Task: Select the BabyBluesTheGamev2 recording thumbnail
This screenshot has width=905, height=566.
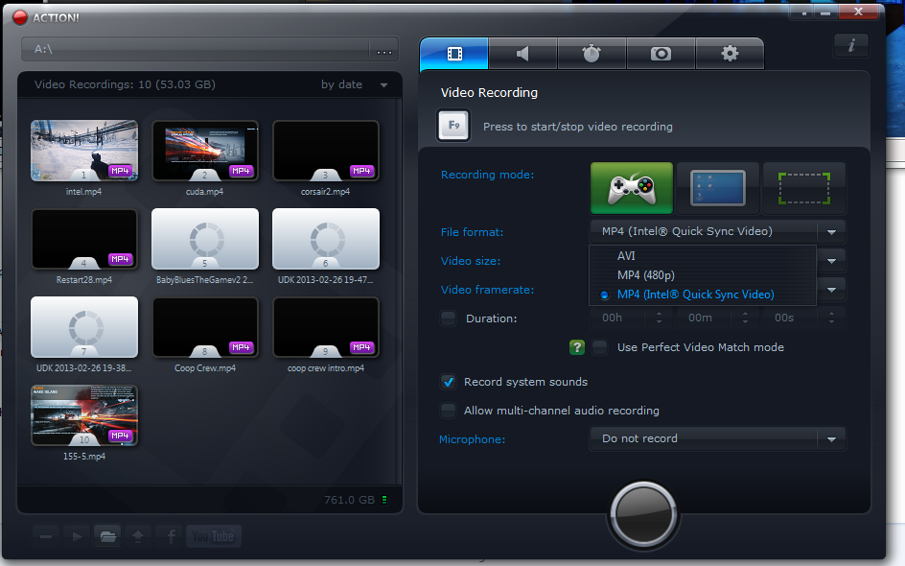Action: [205, 240]
